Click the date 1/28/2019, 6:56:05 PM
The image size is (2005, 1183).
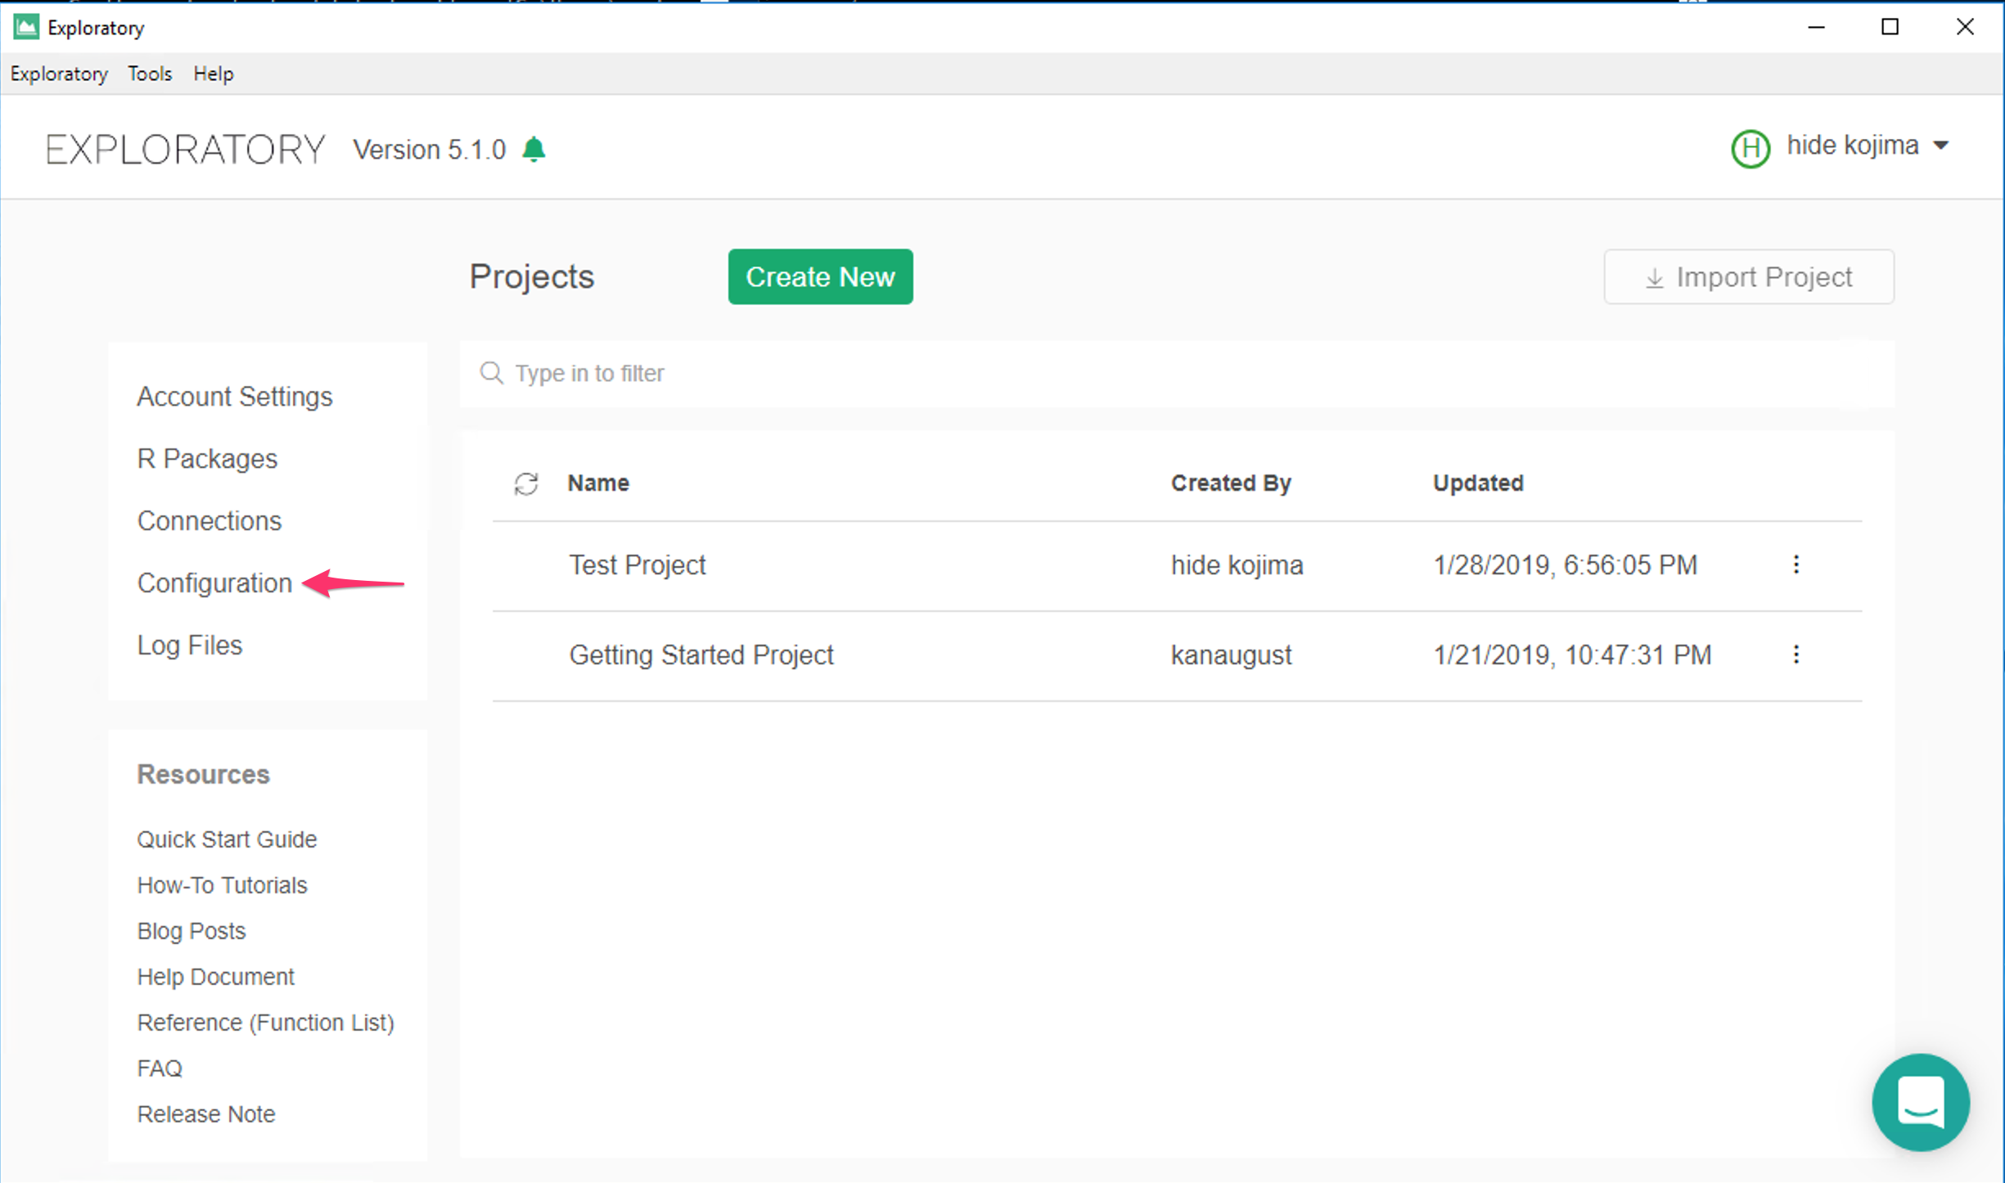pyautogui.click(x=1565, y=565)
